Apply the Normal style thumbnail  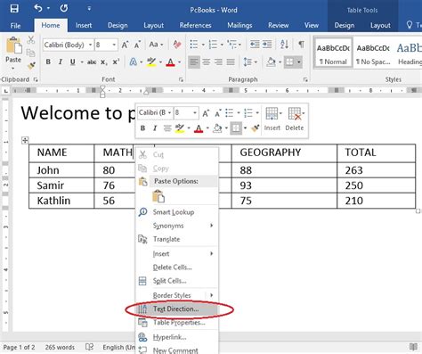coord(334,53)
